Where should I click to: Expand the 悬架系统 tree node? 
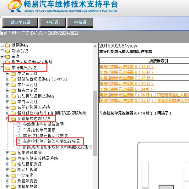pyautogui.click(x=2, y=45)
